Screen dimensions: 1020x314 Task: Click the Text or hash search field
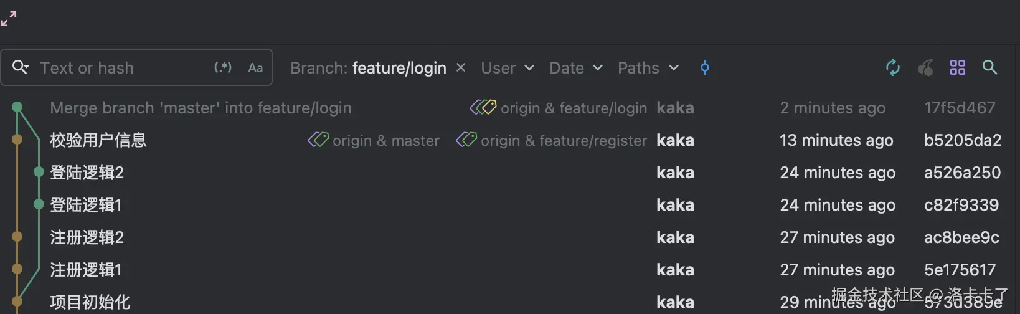click(118, 68)
